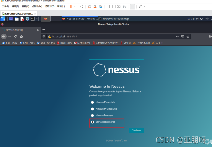Click the Firefox forward arrow button

pos(10,36)
